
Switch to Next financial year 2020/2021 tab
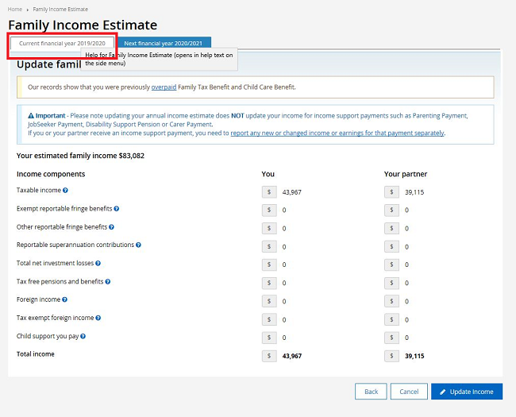(164, 43)
